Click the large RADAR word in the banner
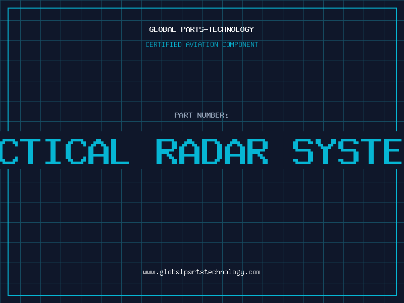Viewport: 404px width, 303px height. tap(212, 151)
